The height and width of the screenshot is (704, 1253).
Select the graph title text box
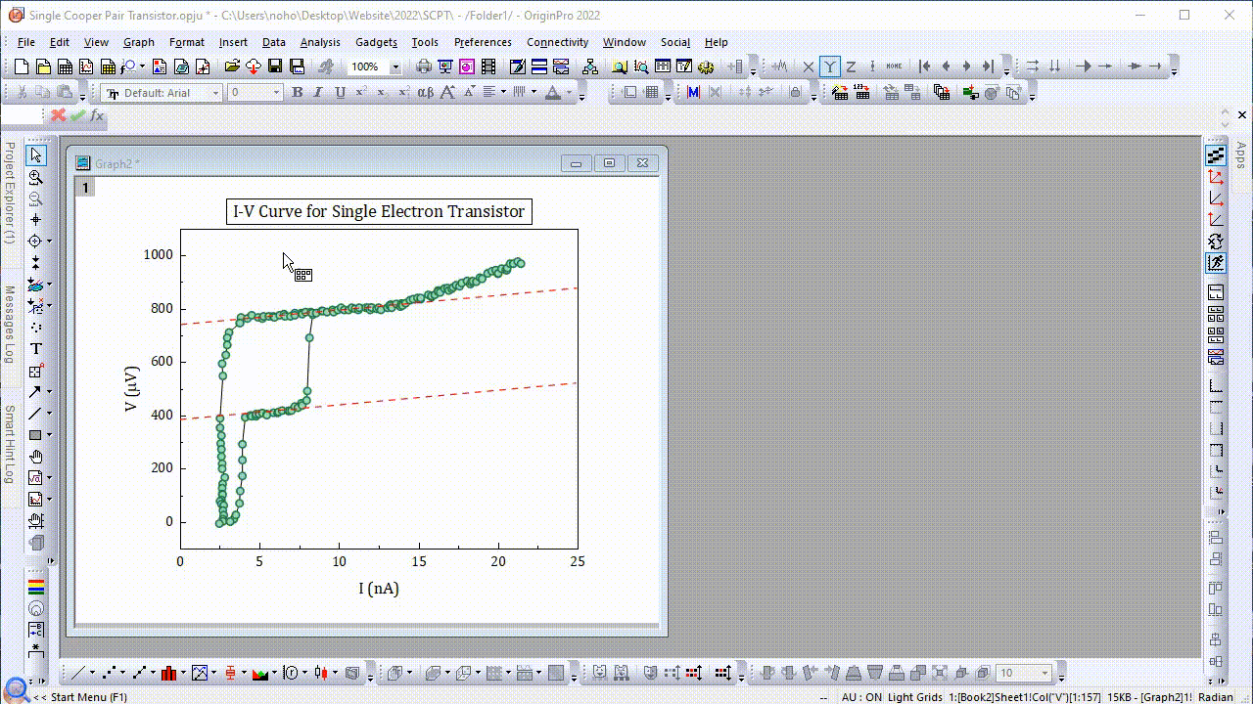tap(379, 211)
